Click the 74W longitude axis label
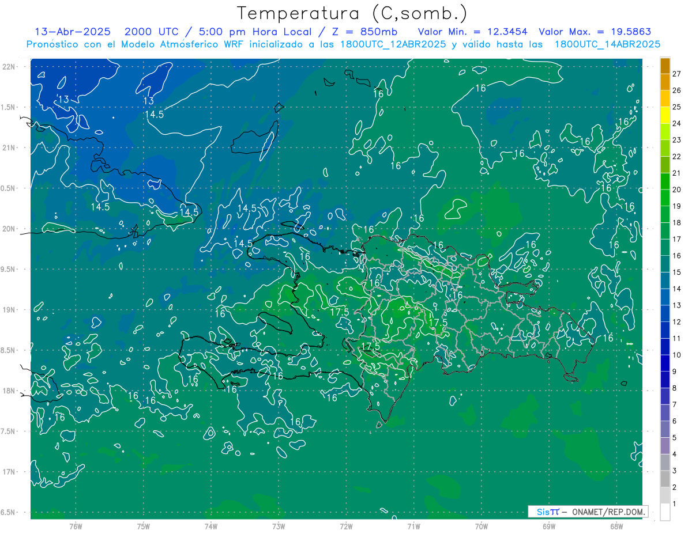The width and height of the screenshot is (692, 534). [x=211, y=526]
